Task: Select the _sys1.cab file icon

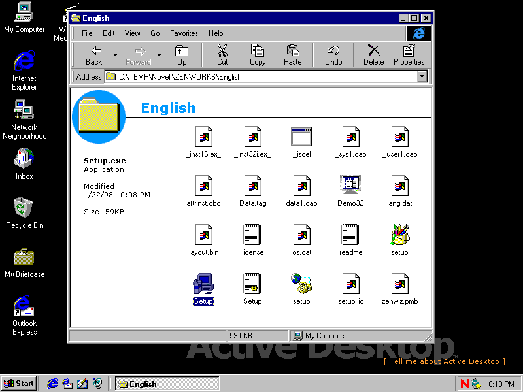Action: 350,137
